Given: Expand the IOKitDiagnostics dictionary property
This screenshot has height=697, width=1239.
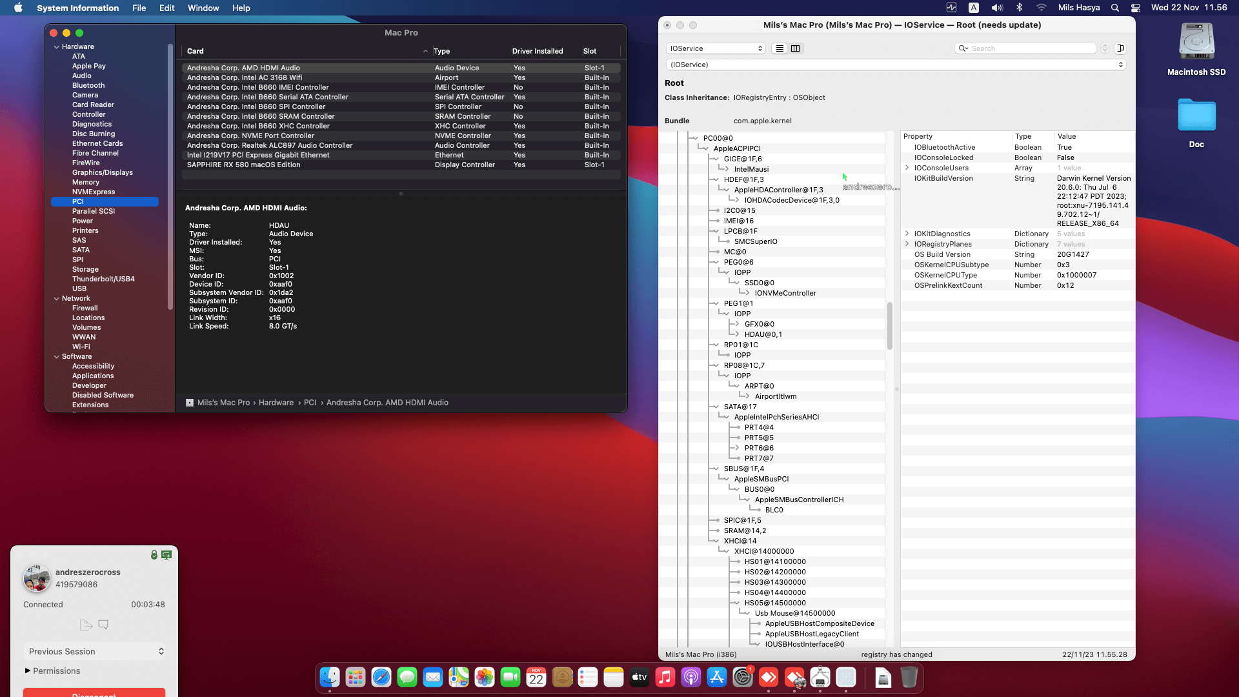Looking at the screenshot, I should (x=907, y=234).
